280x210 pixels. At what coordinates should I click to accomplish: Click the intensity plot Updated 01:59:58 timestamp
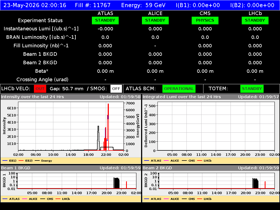[x=120, y=97]
